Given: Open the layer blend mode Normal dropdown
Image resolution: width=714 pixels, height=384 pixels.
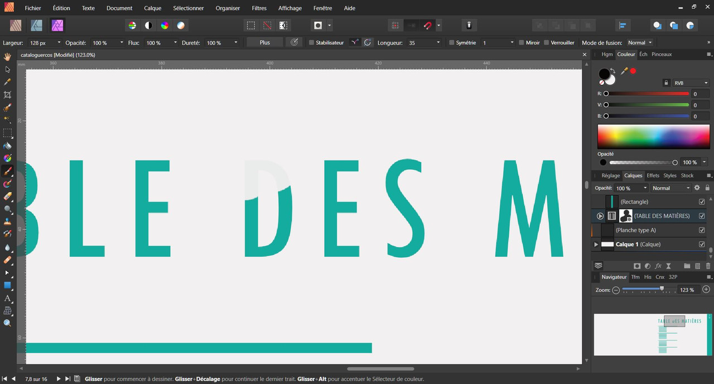Looking at the screenshot, I should coord(671,188).
